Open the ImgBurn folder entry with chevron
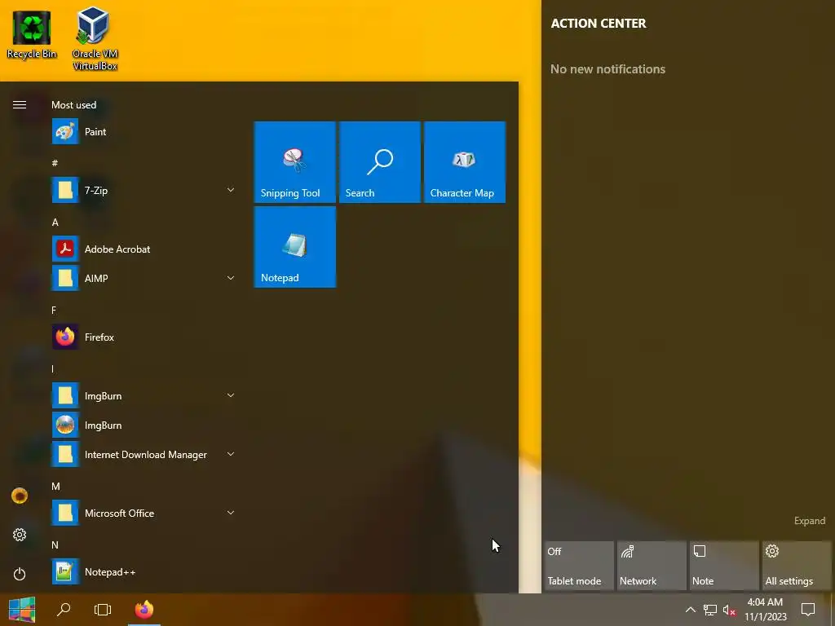Viewport: 835px width, 626px height. click(144, 395)
